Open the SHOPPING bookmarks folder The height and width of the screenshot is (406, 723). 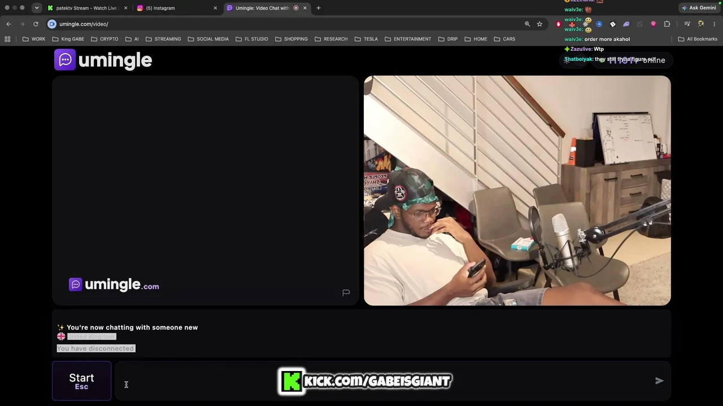pos(291,39)
